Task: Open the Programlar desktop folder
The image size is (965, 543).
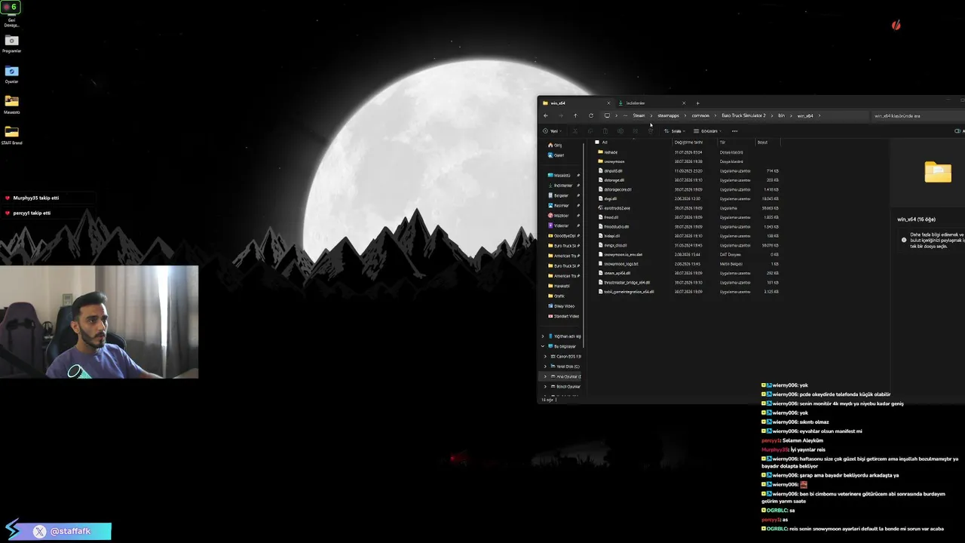Action: 11,44
